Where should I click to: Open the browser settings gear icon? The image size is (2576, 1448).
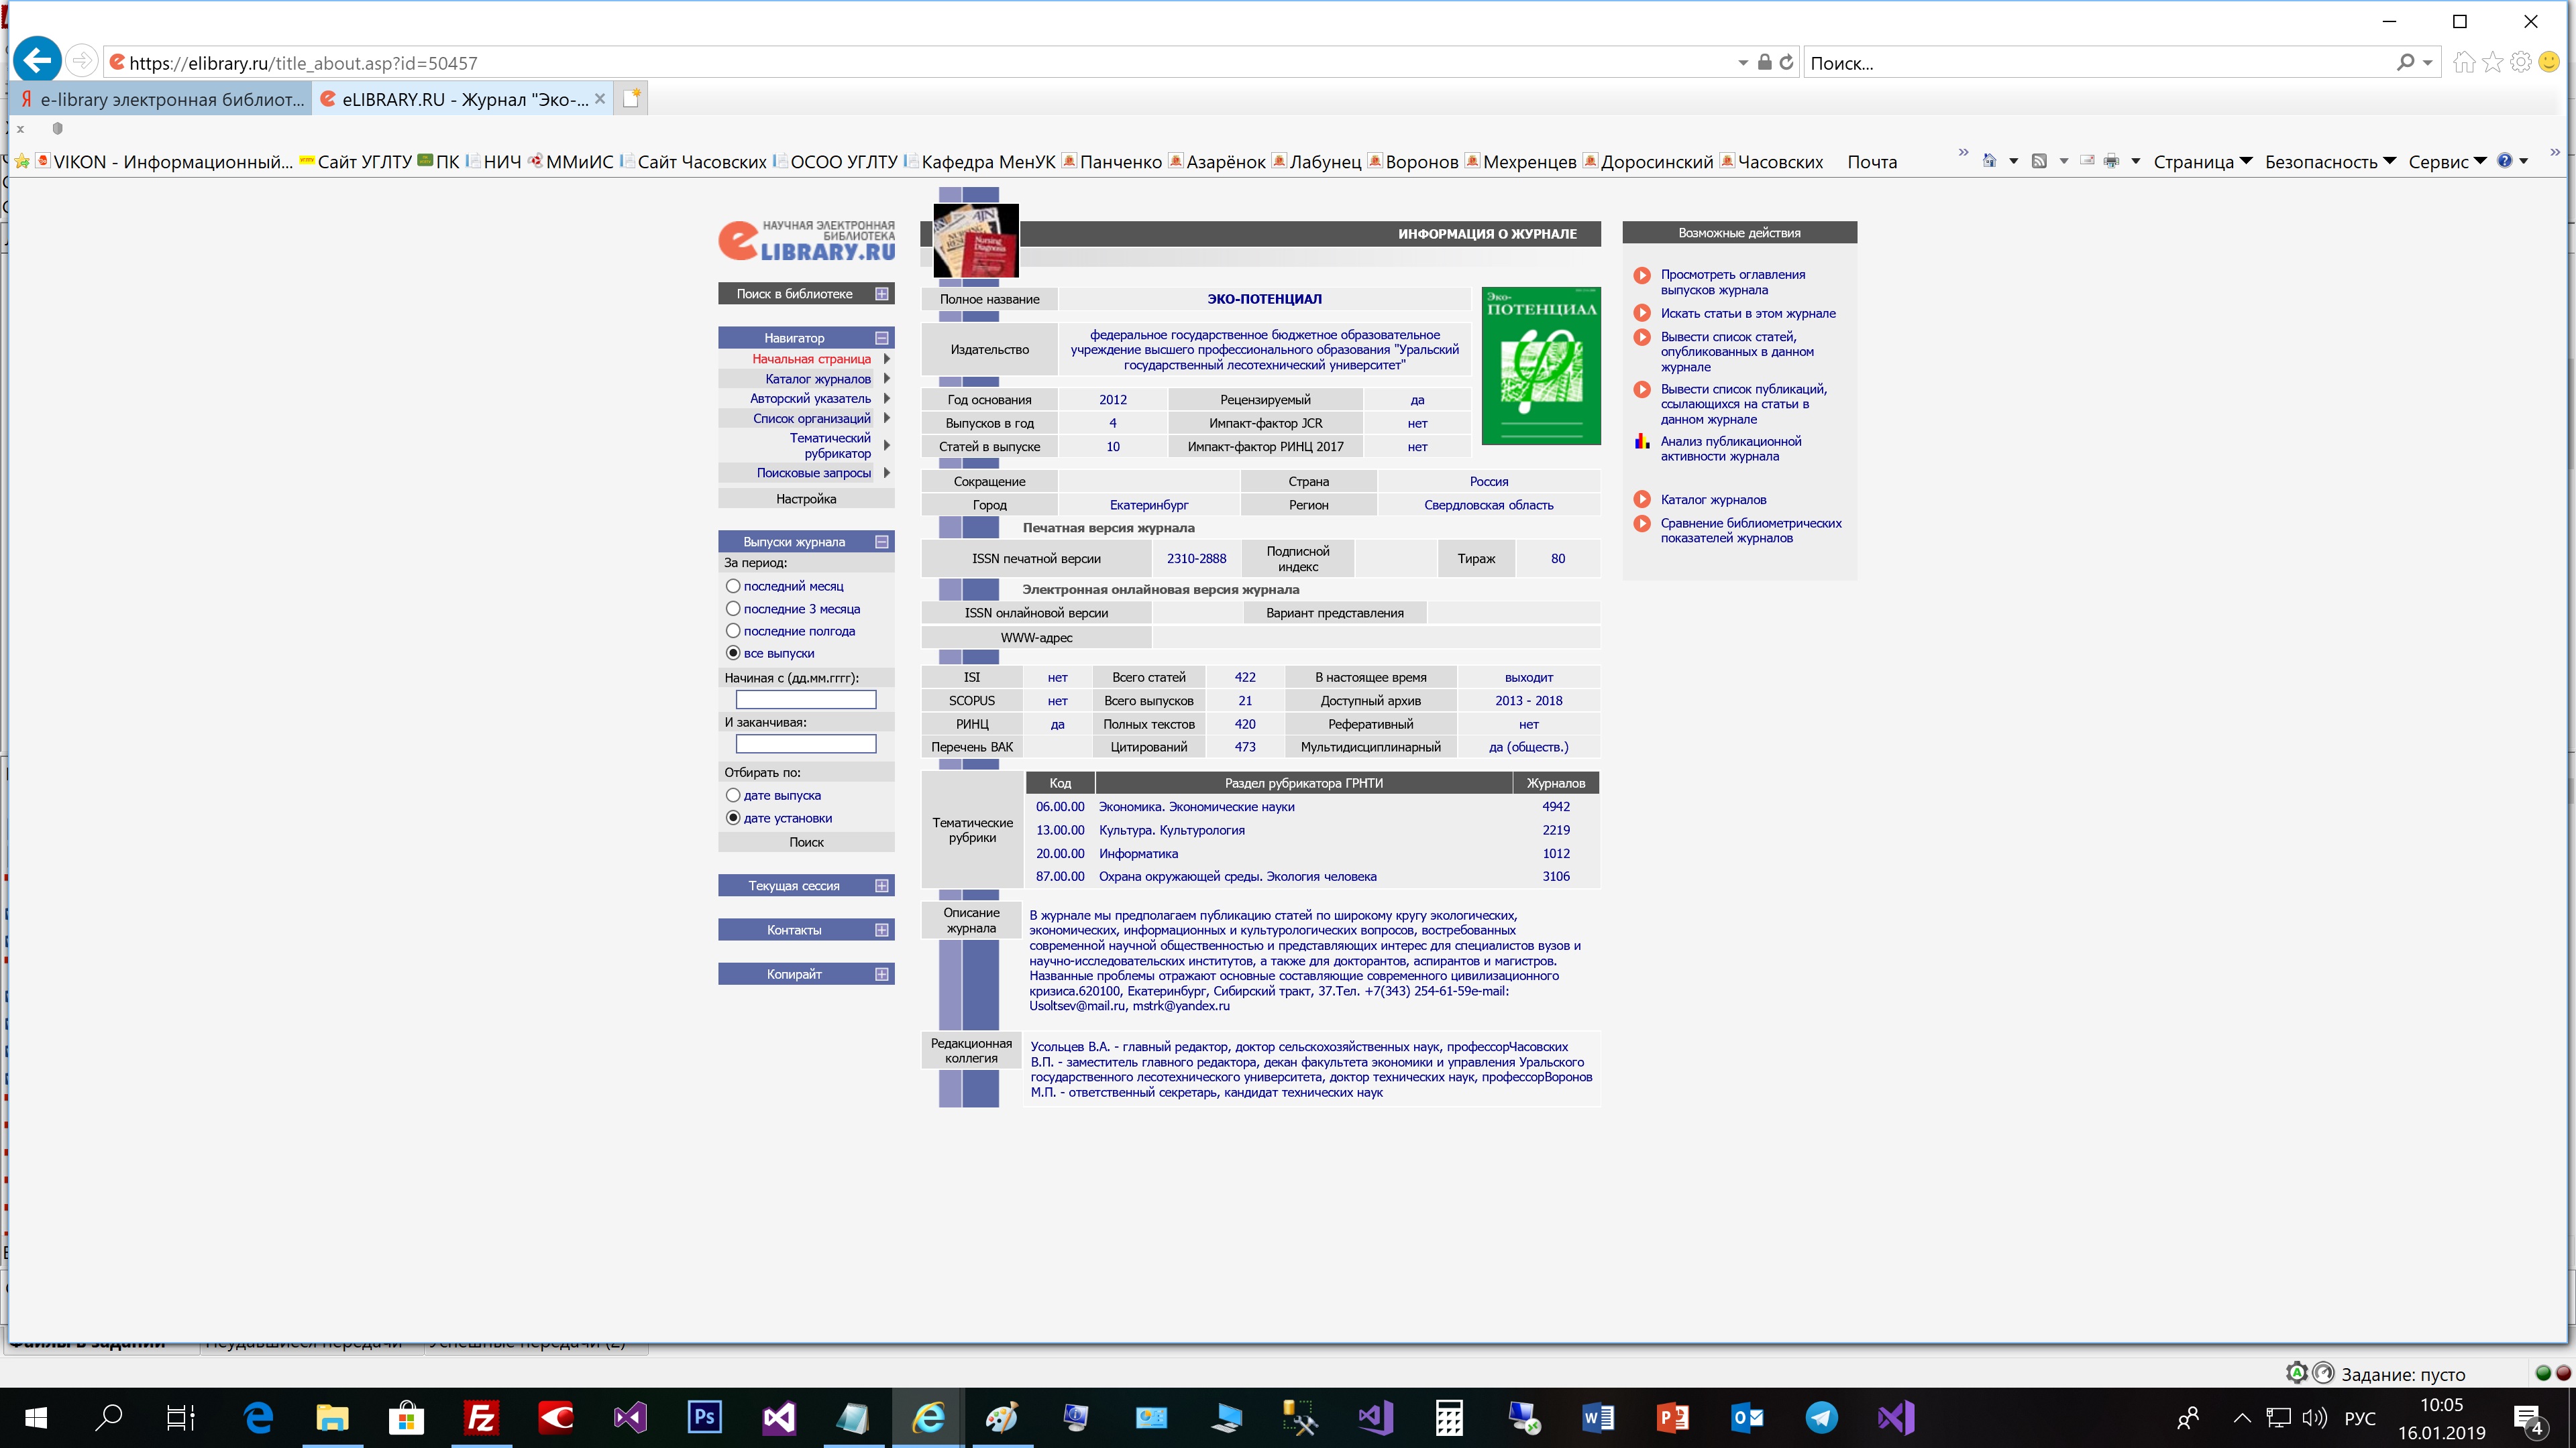coord(2520,62)
